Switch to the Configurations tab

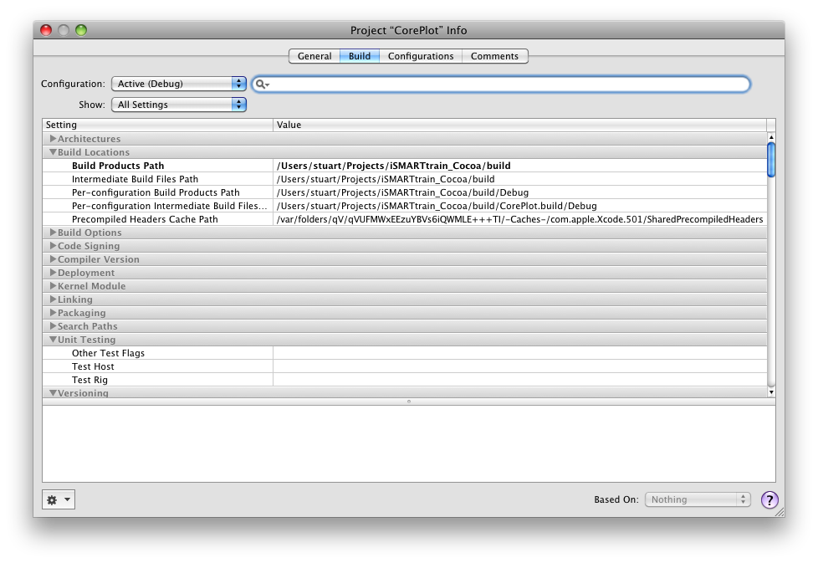pos(421,56)
